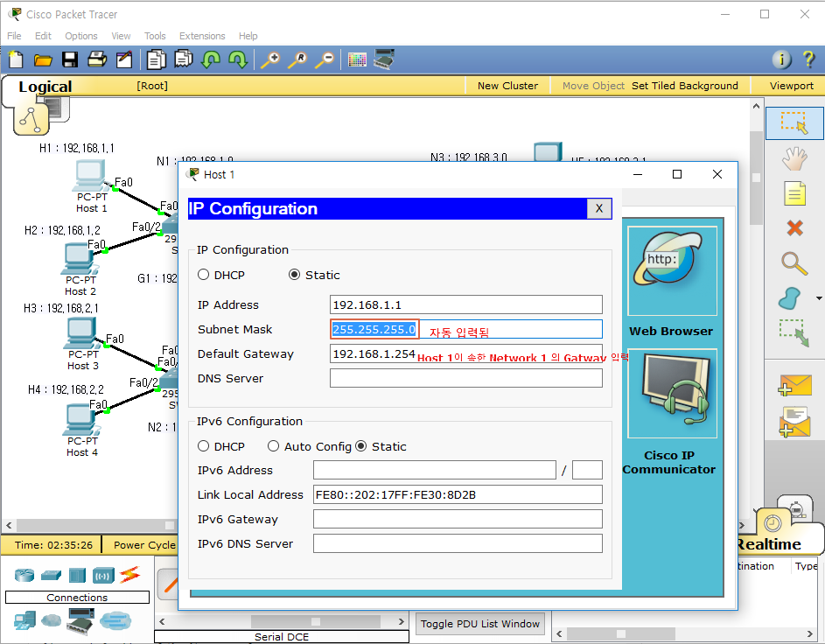825x644 pixels.
Task: Select the Host 4 PC in workspace
Action: (x=80, y=420)
